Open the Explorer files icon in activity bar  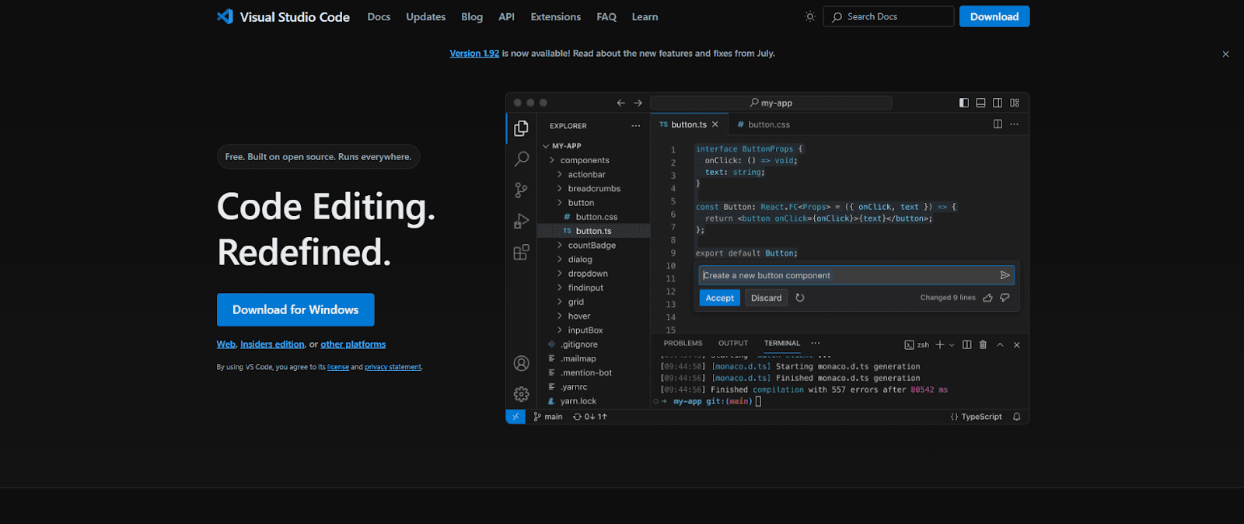(521, 128)
